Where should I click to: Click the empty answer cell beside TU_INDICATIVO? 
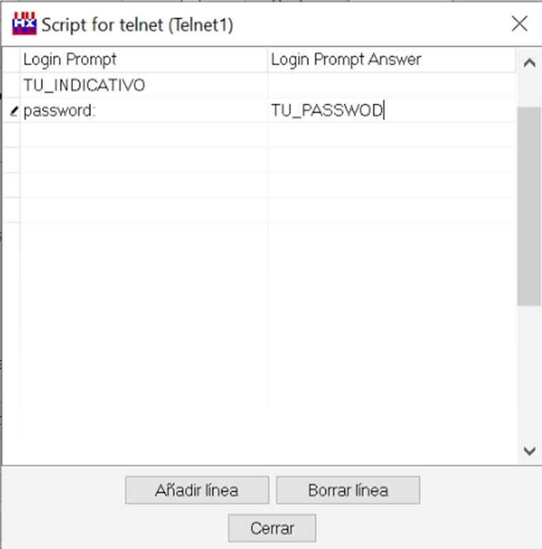(392, 85)
